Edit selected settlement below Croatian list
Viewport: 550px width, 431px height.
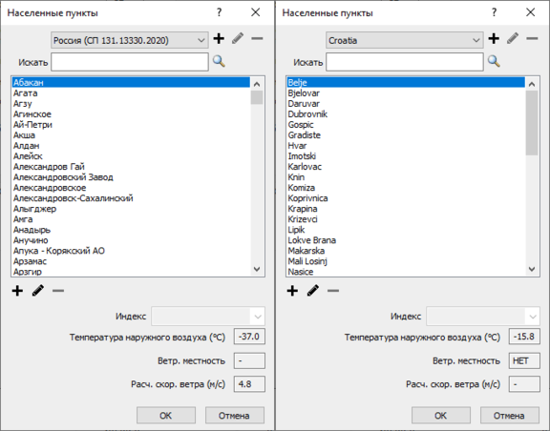click(313, 291)
